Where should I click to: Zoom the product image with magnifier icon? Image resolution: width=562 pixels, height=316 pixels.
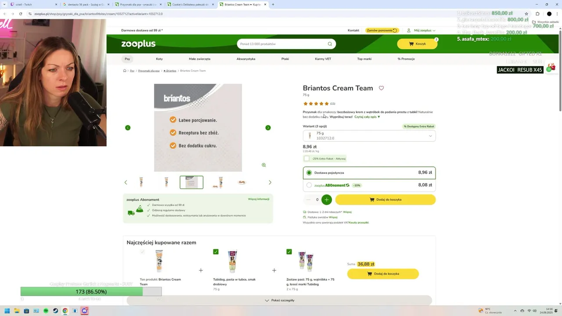[264, 165]
